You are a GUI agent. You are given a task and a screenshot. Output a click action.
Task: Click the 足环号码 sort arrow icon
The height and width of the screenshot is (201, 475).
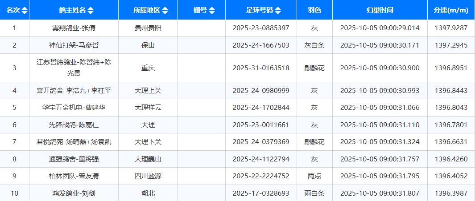(278, 10)
